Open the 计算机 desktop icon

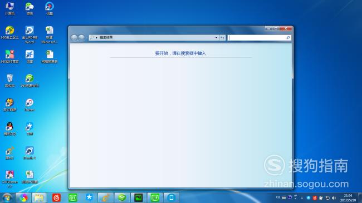coord(9,9)
